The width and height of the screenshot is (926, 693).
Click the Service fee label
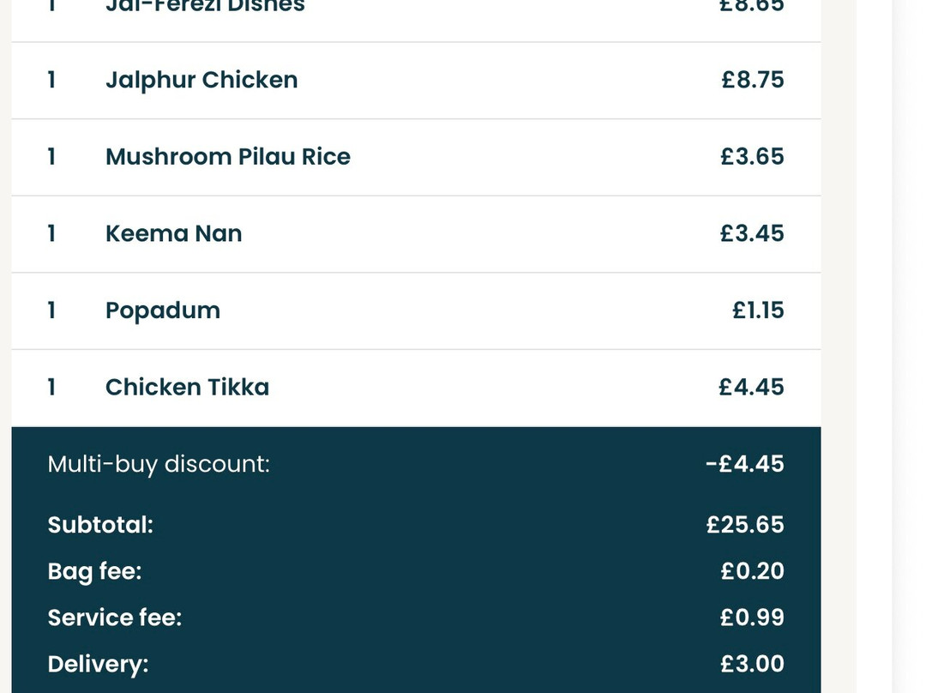pos(115,618)
